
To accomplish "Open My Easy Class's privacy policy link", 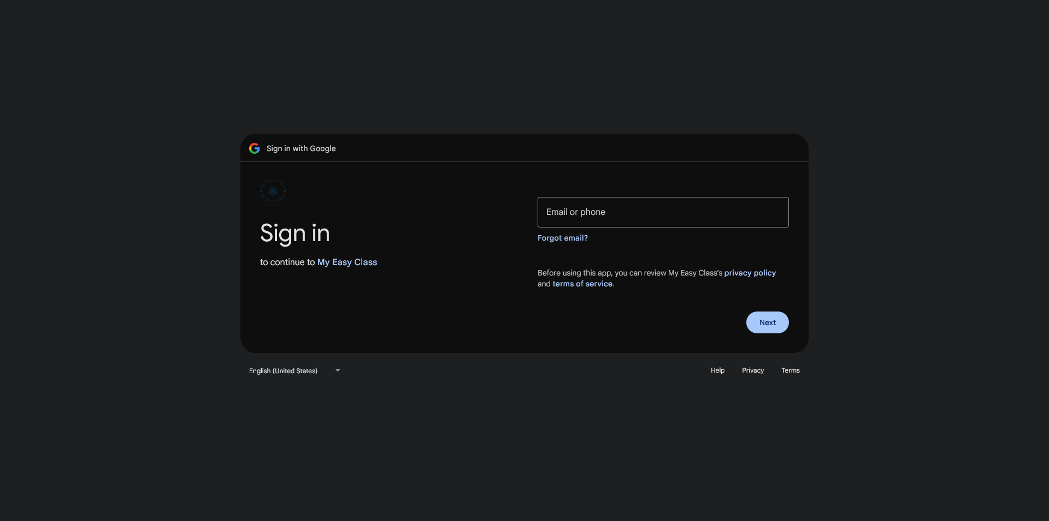I will tap(750, 273).
